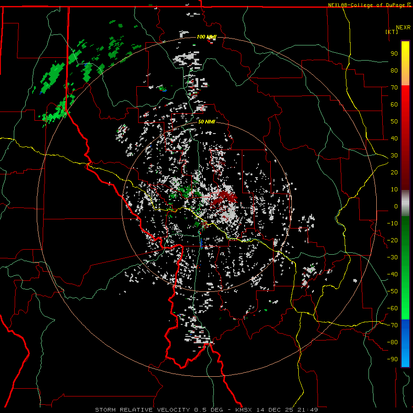Click the 100 NMI range ring label

[x=206, y=37]
